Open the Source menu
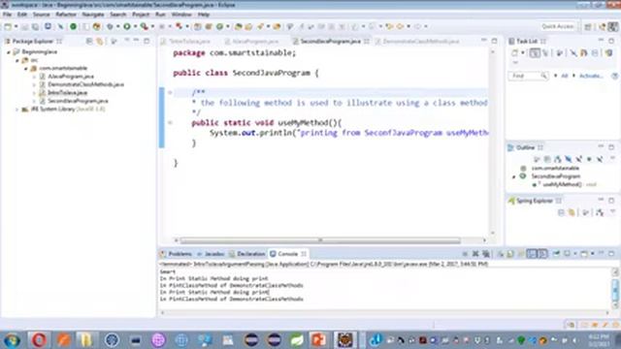The image size is (621, 349). pyautogui.click(x=41, y=15)
